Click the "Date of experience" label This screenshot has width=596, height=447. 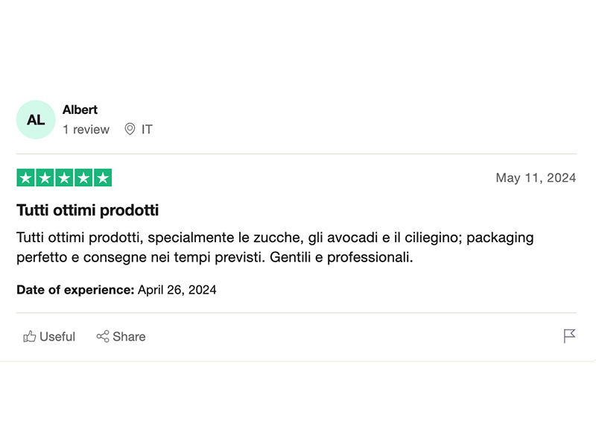[75, 290]
